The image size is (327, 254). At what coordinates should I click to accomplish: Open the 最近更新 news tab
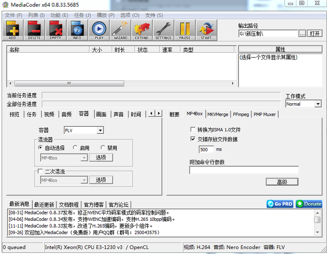point(44,204)
